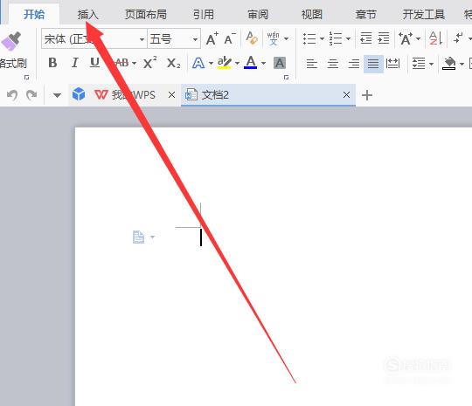Center align text

click(333, 64)
